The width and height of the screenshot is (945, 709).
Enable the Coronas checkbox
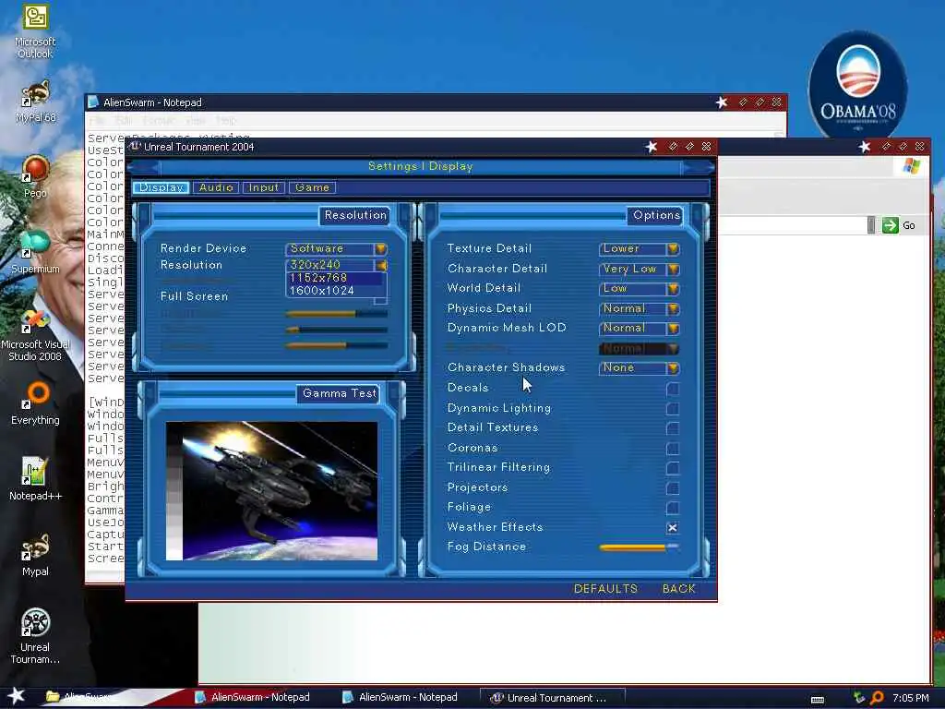pyautogui.click(x=673, y=449)
